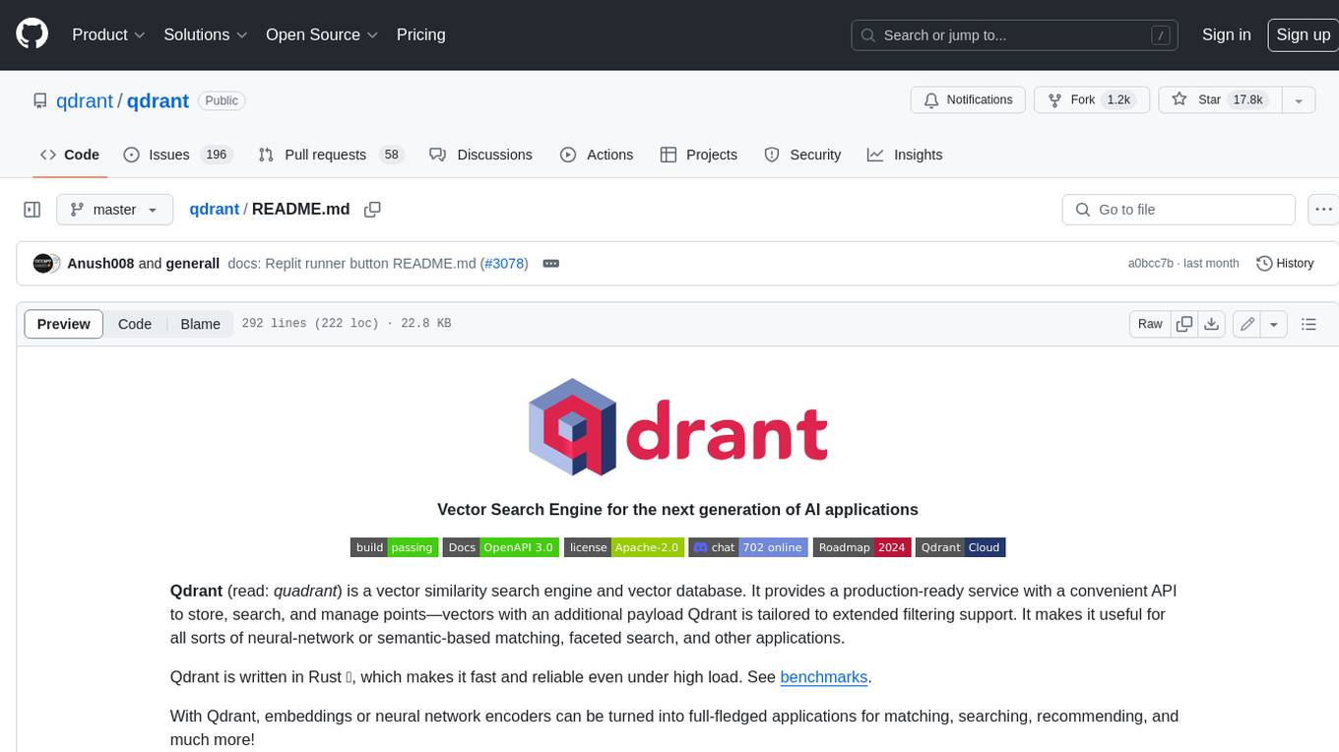Open the Actions tab
Screen dimensions: 1339x752
pos(597,155)
